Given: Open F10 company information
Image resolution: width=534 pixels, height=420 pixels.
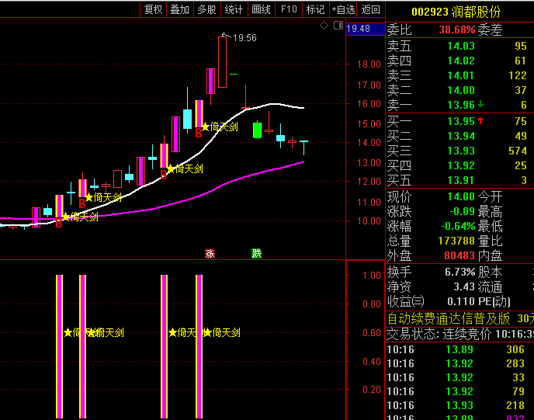Looking at the screenshot, I should click(289, 9).
